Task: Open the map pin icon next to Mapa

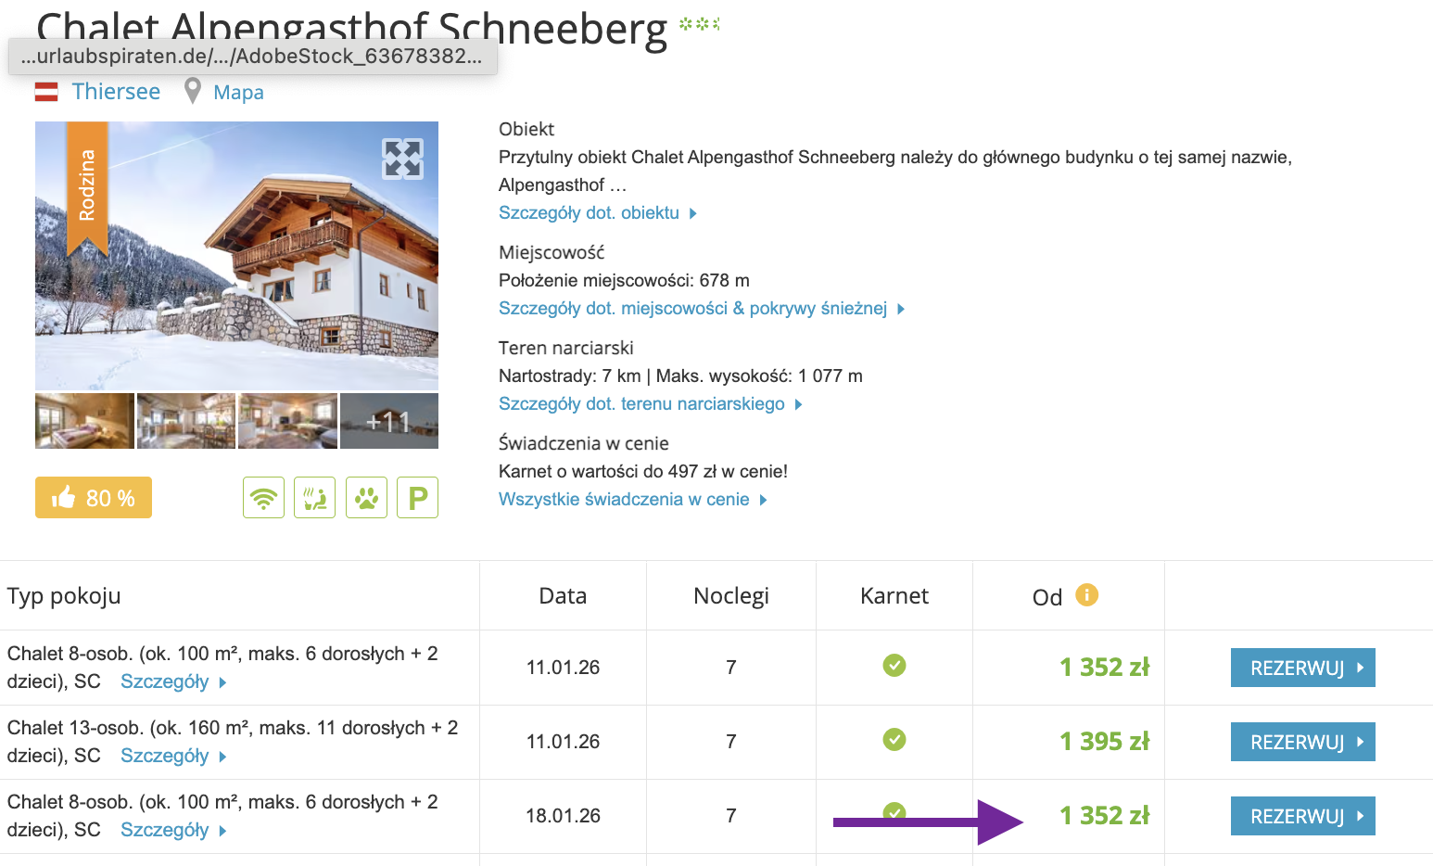Action: pyautogui.click(x=192, y=90)
